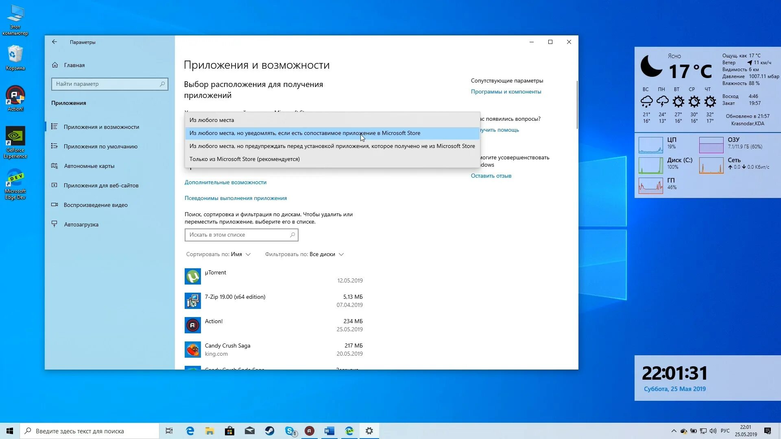This screenshot has height=439, width=781.
Task: Open "Приложения по умолчанию" sidebar section
Action: pyautogui.click(x=100, y=146)
